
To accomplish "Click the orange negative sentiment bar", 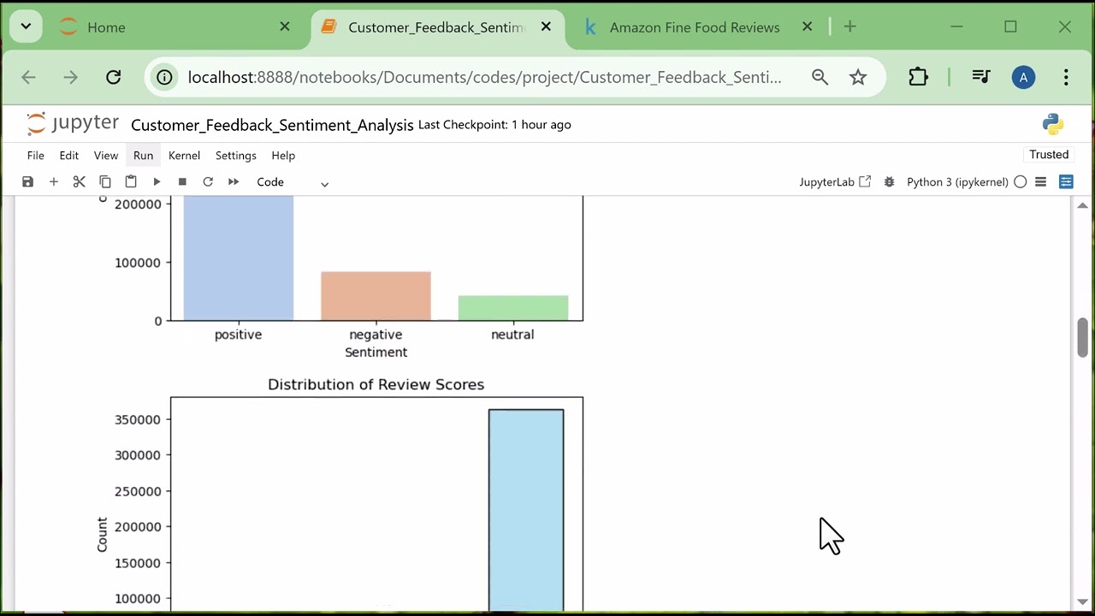I will 376,296.
